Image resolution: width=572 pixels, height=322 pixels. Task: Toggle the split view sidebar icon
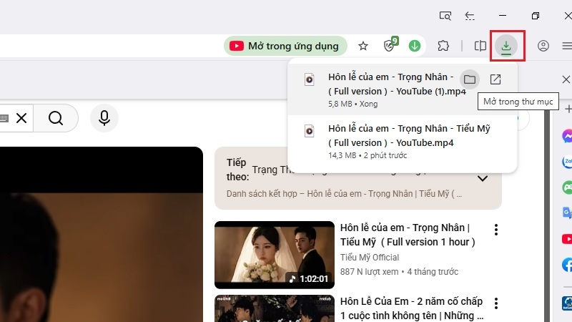pyautogui.click(x=480, y=46)
